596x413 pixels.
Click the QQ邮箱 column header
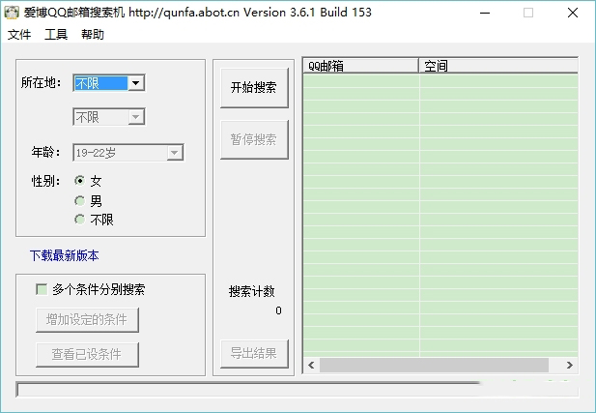click(x=360, y=66)
